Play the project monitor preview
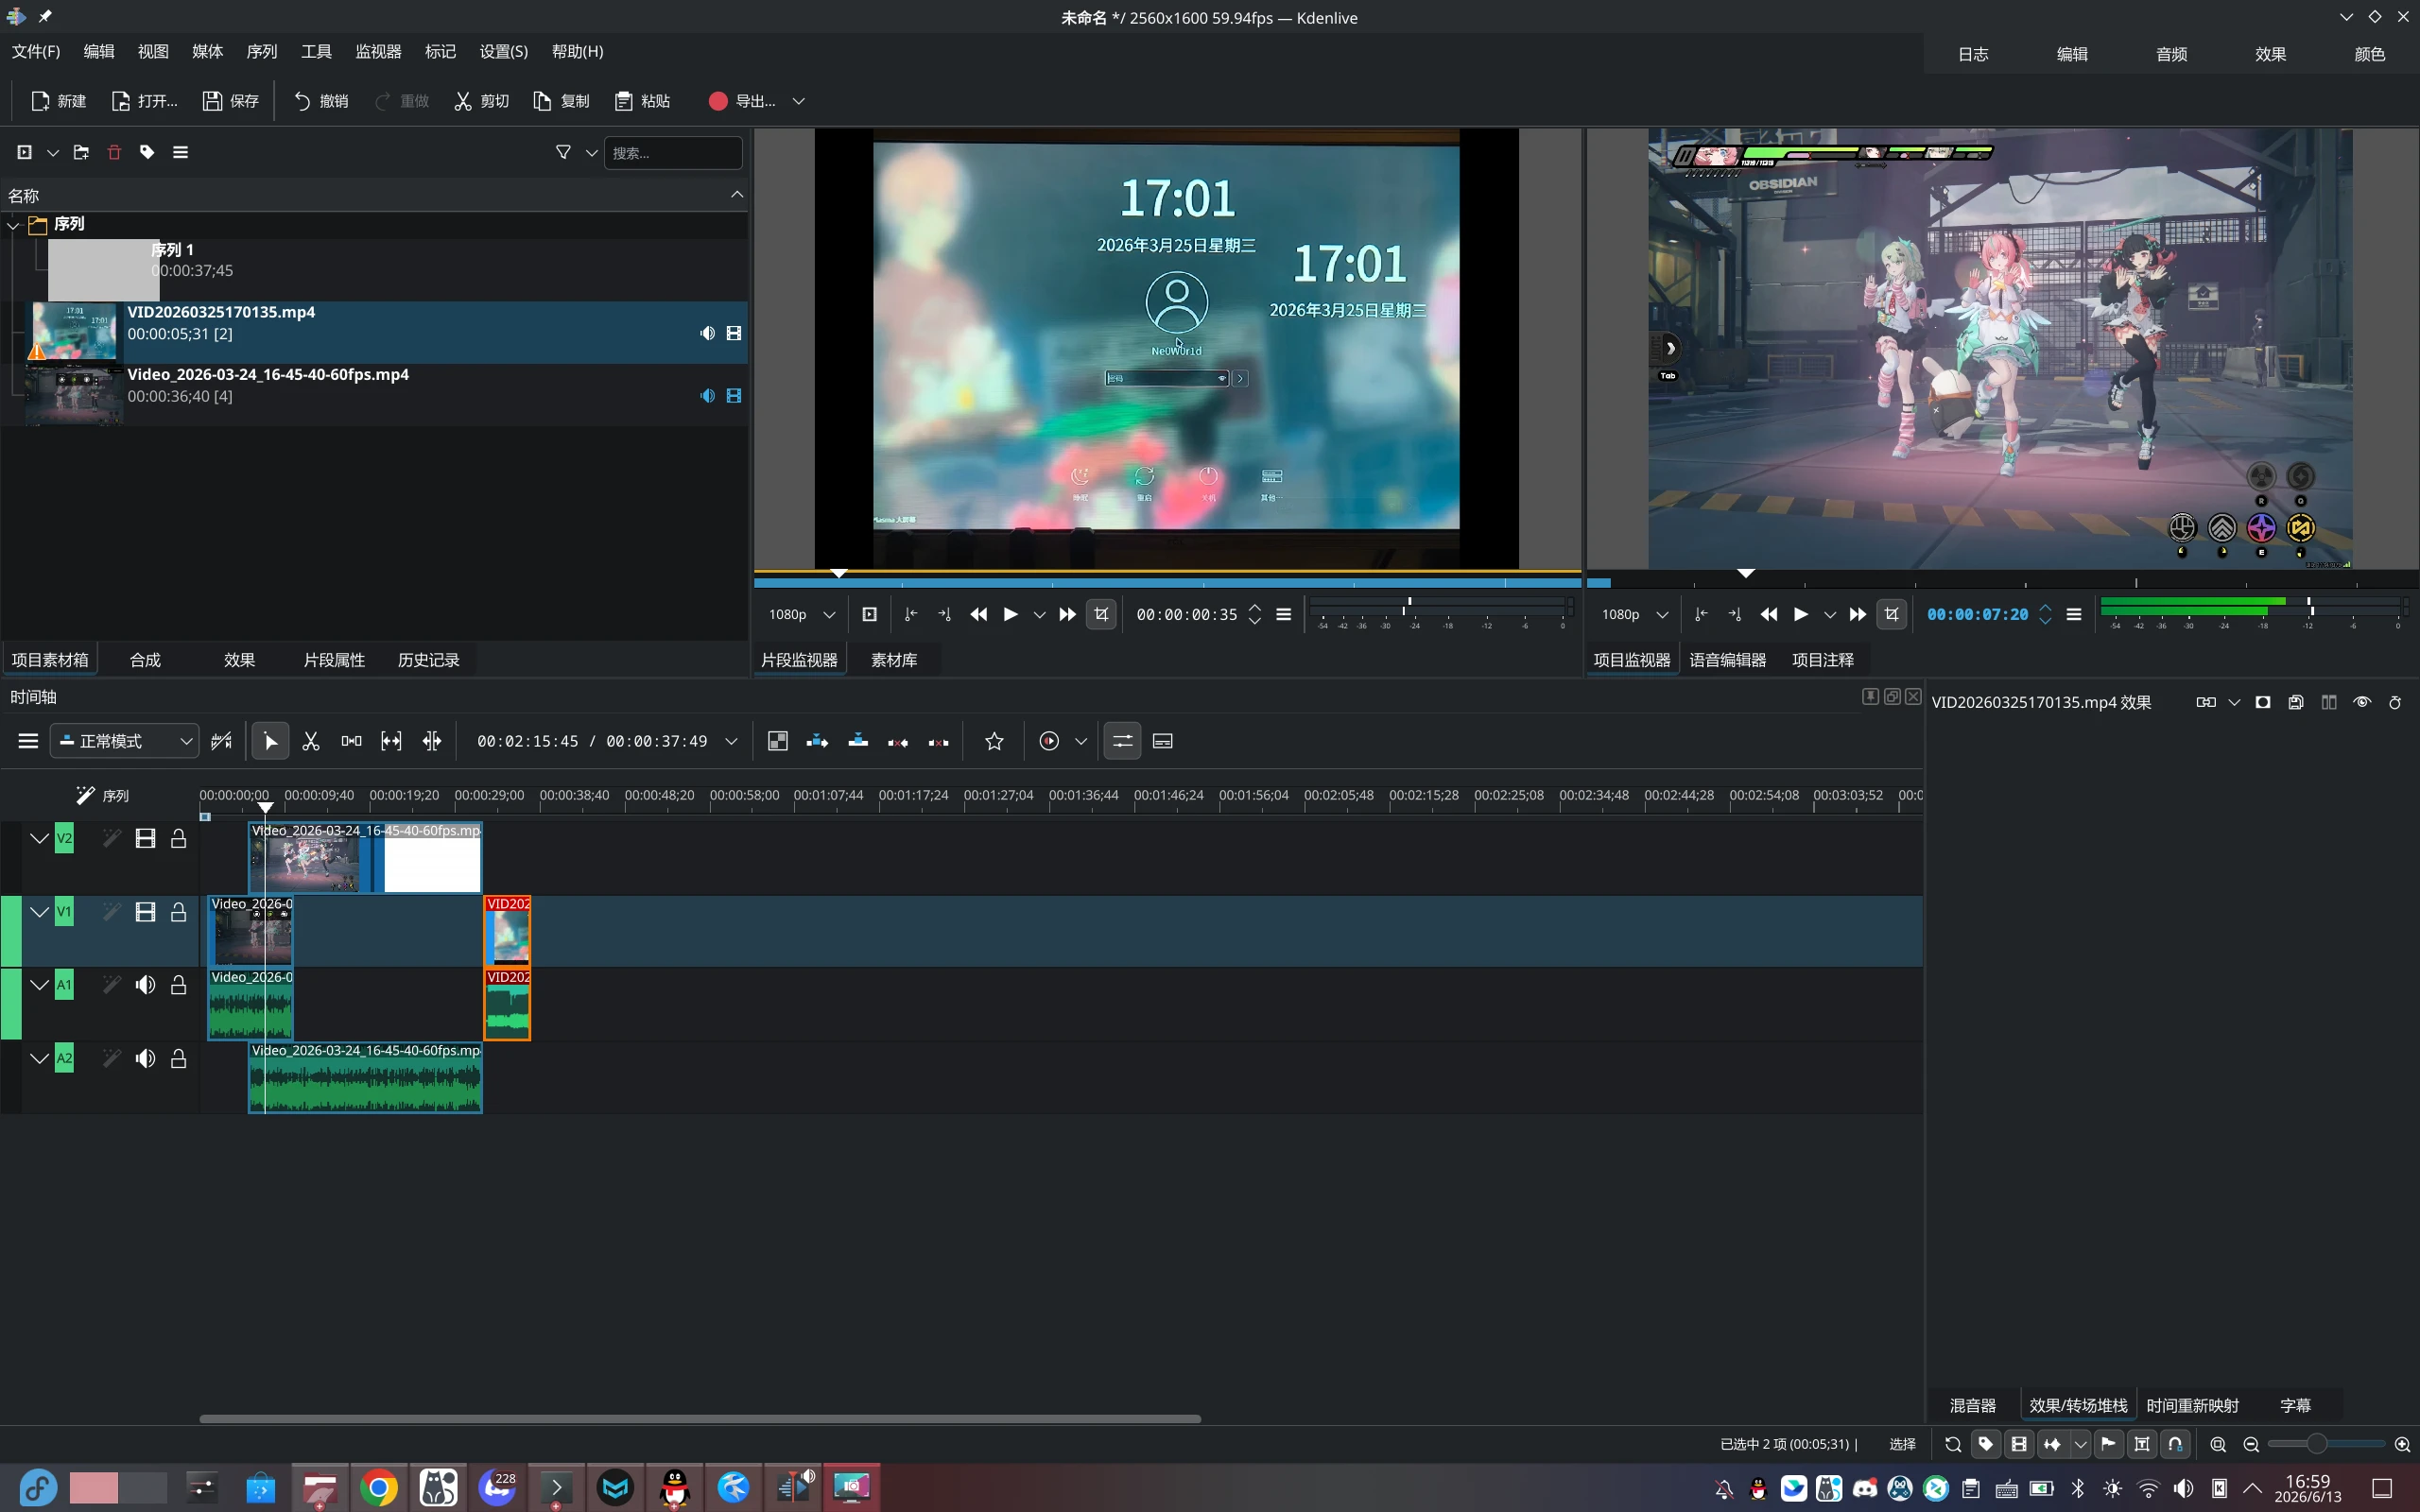Viewport: 2420px width, 1512px height. point(1800,614)
